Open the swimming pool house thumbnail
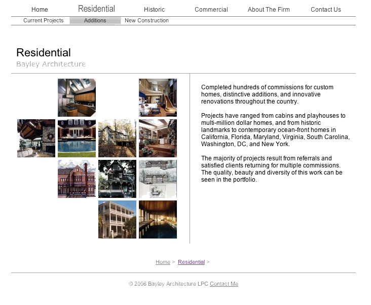Screen dimensions: 371x305 click(77, 138)
